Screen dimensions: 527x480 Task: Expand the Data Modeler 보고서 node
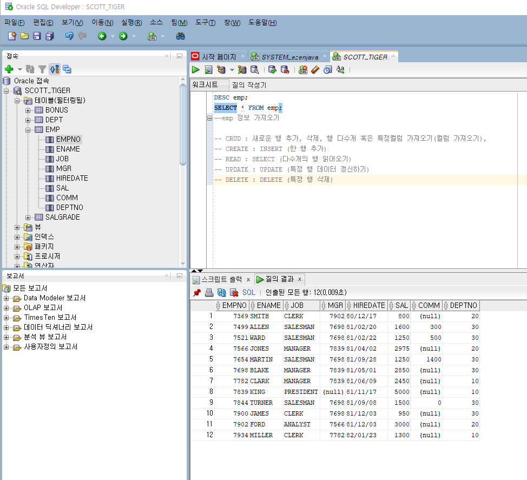pos(6,298)
